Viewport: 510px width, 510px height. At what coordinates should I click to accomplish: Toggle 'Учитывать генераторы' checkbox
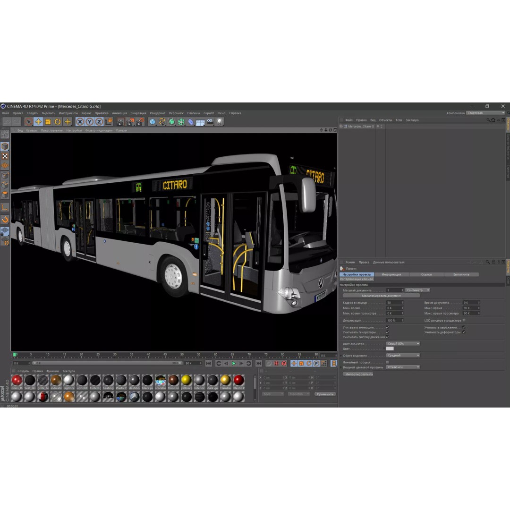[387, 332]
